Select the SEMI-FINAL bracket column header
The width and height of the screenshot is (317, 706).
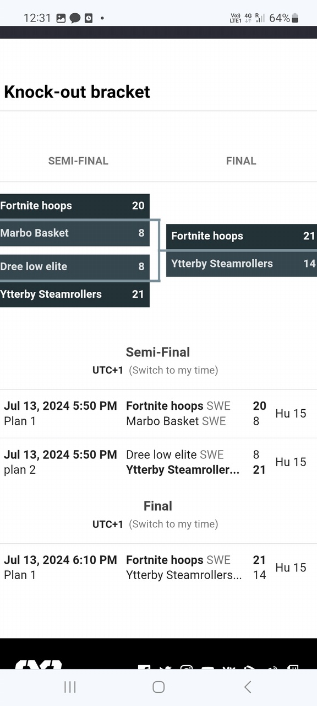pos(78,161)
